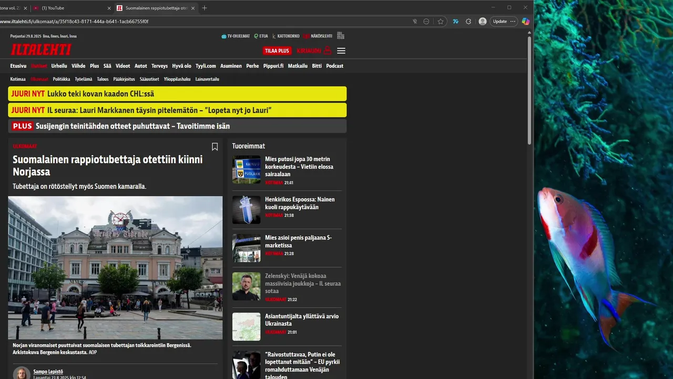Image resolution: width=673 pixels, height=379 pixels.
Task: Open Plus story about Susijengi teinitähti
Action: pyautogui.click(x=177, y=126)
